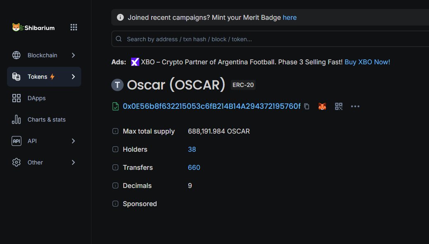Open DApps in the sidebar

point(36,98)
